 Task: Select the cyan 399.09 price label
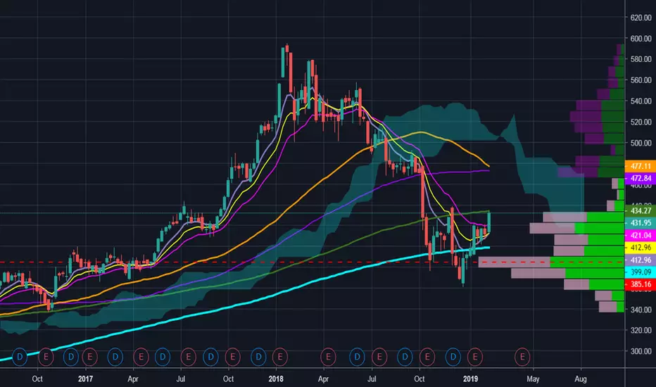641,272
